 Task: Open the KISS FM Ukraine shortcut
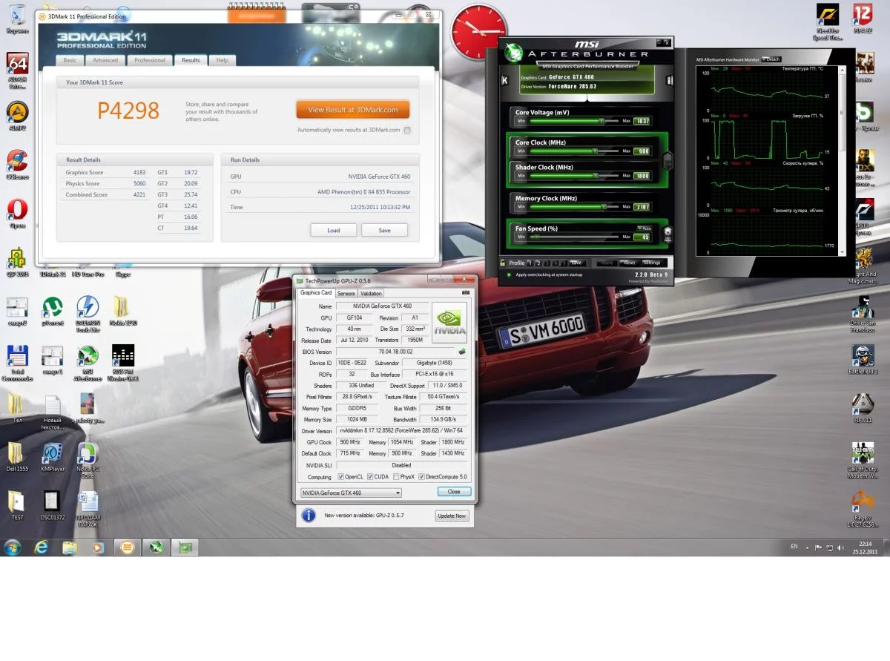coord(122,363)
